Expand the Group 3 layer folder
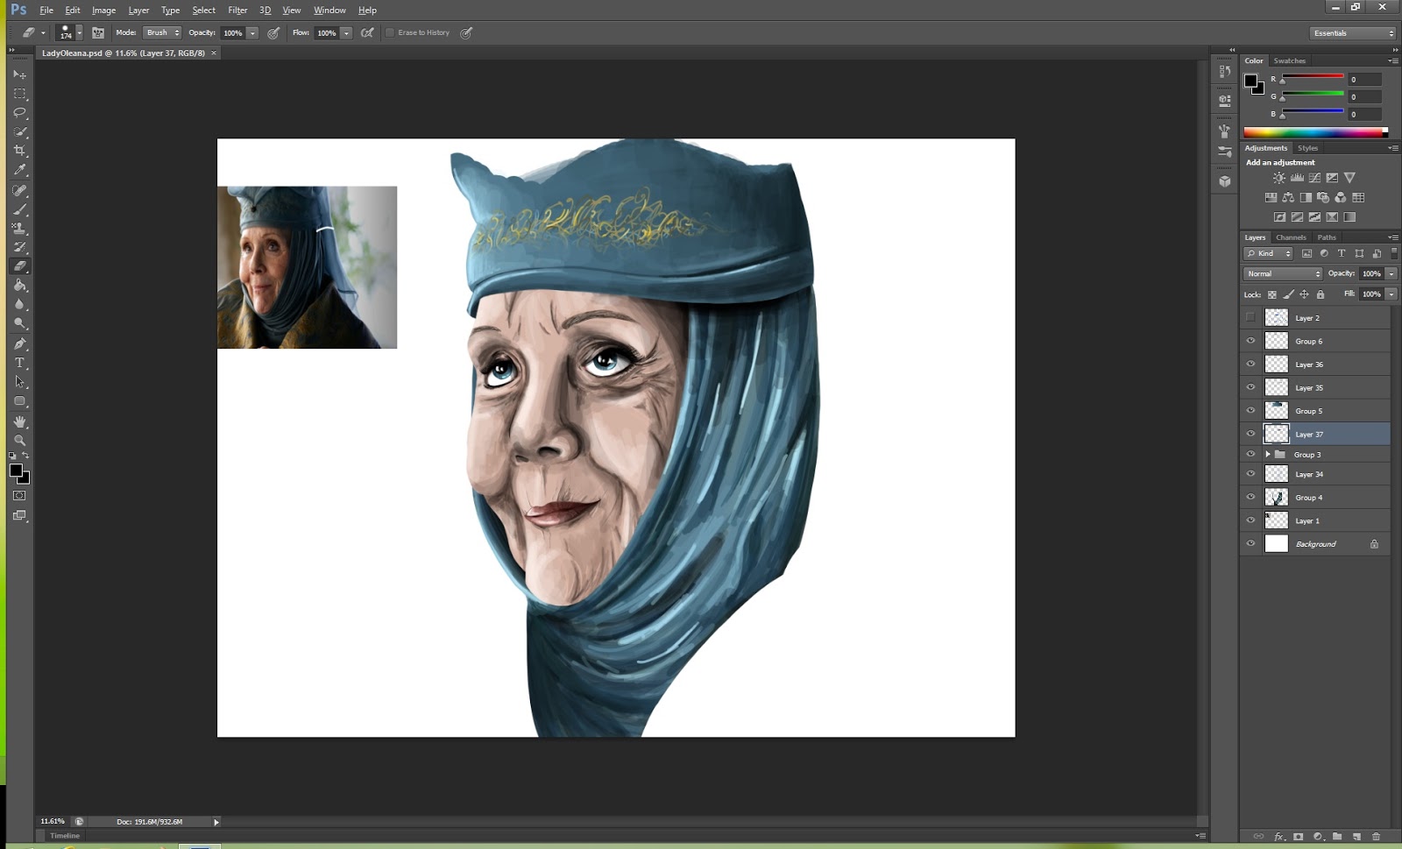This screenshot has height=849, width=1402. click(1268, 454)
